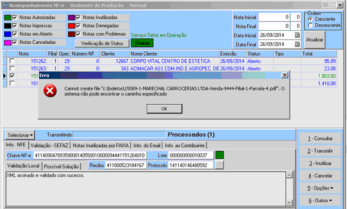The image size is (347, 209).
Task: Click the Recibo field
Action: pyautogui.click(x=126, y=165)
